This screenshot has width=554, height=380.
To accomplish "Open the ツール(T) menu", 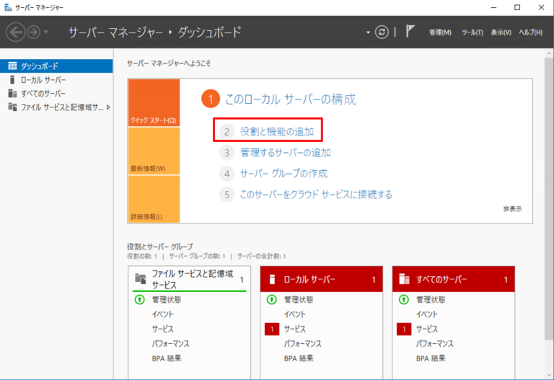I will pos(472,32).
